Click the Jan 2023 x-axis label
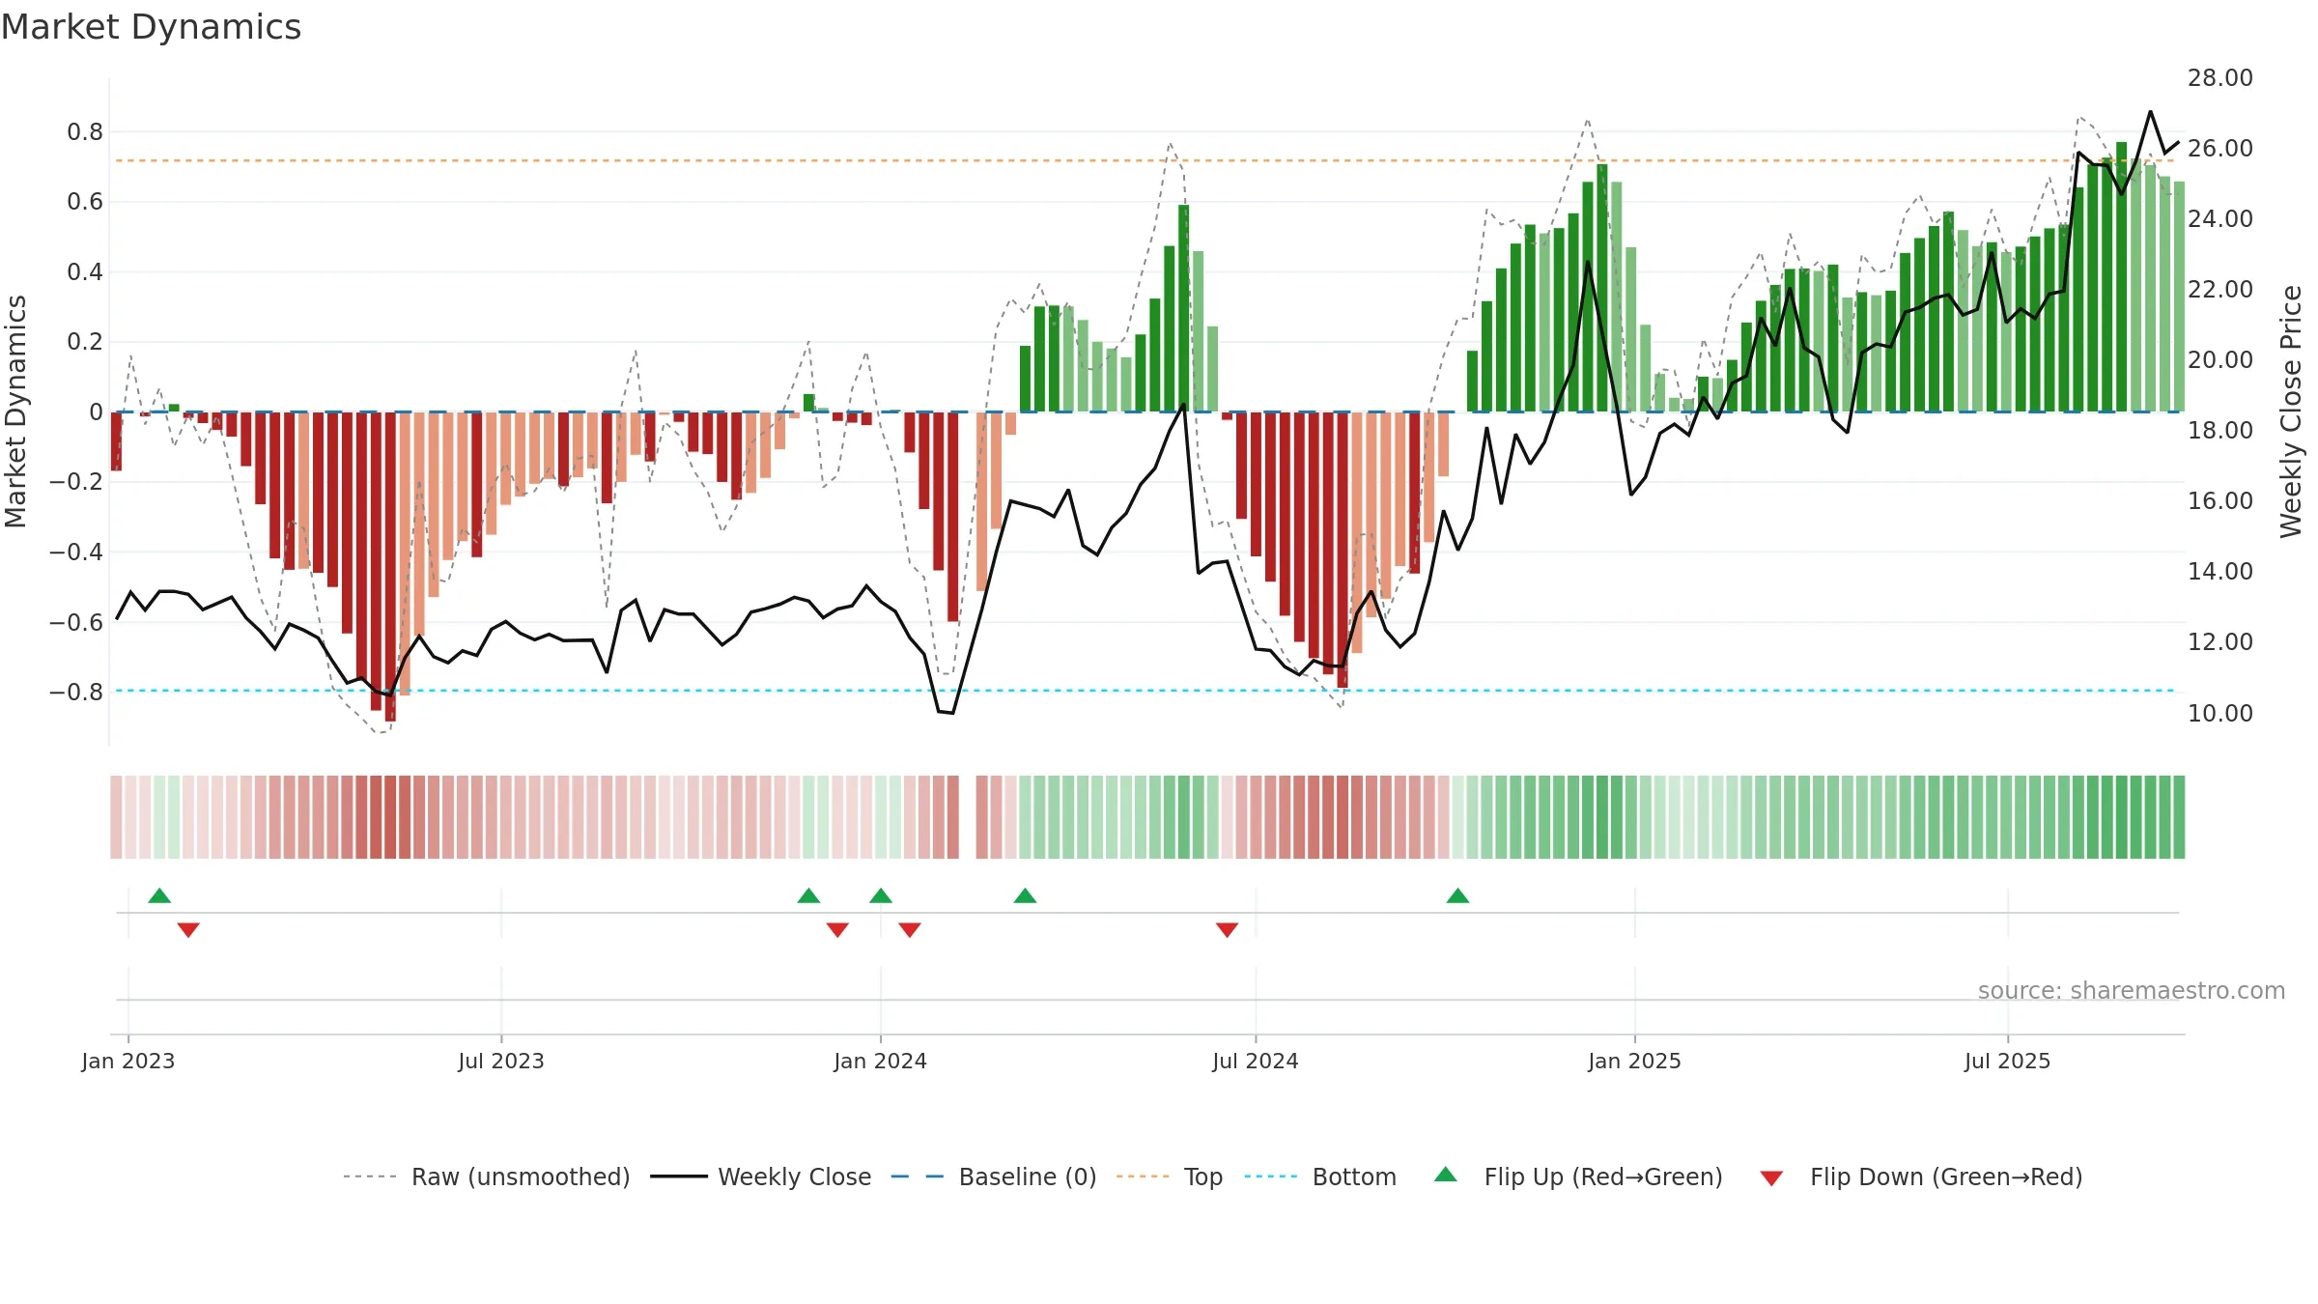 point(128,1061)
